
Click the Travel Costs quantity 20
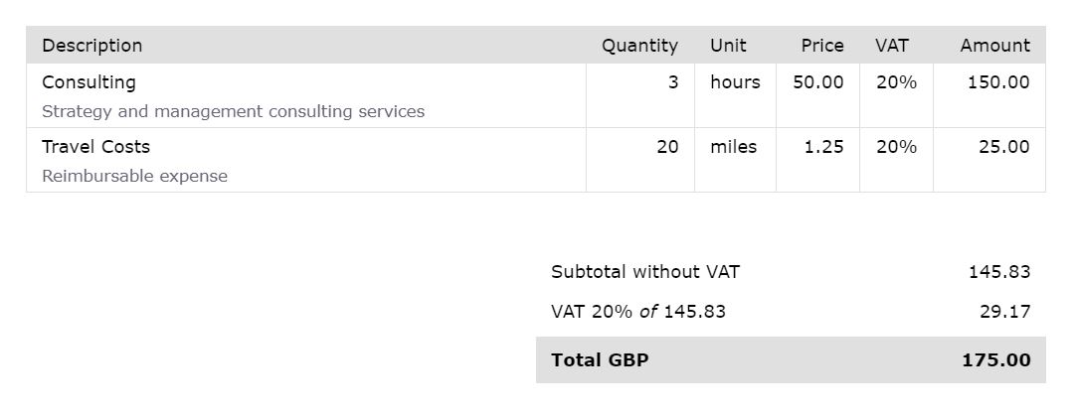(x=667, y=147)
